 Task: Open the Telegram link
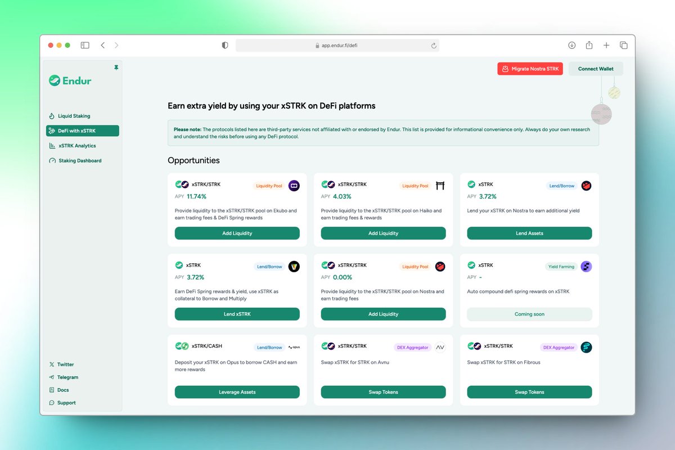(x=64, y=377)
